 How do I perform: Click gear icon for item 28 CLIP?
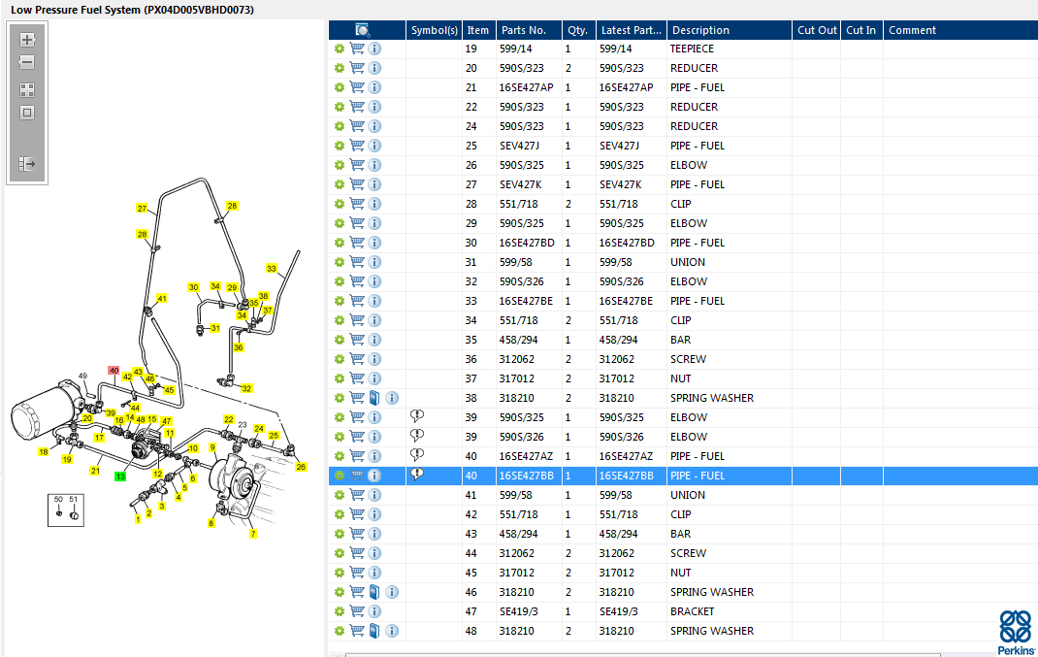tap(339, 204)
